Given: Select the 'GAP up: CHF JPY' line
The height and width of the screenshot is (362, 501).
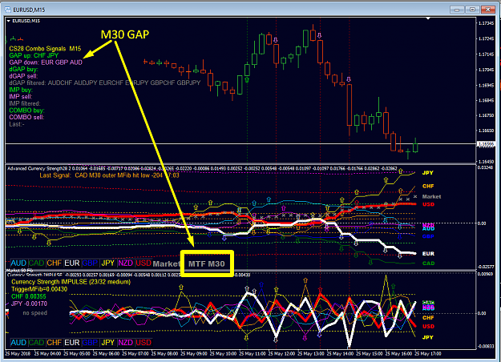Looking at the screenshot, I should 34,55.
